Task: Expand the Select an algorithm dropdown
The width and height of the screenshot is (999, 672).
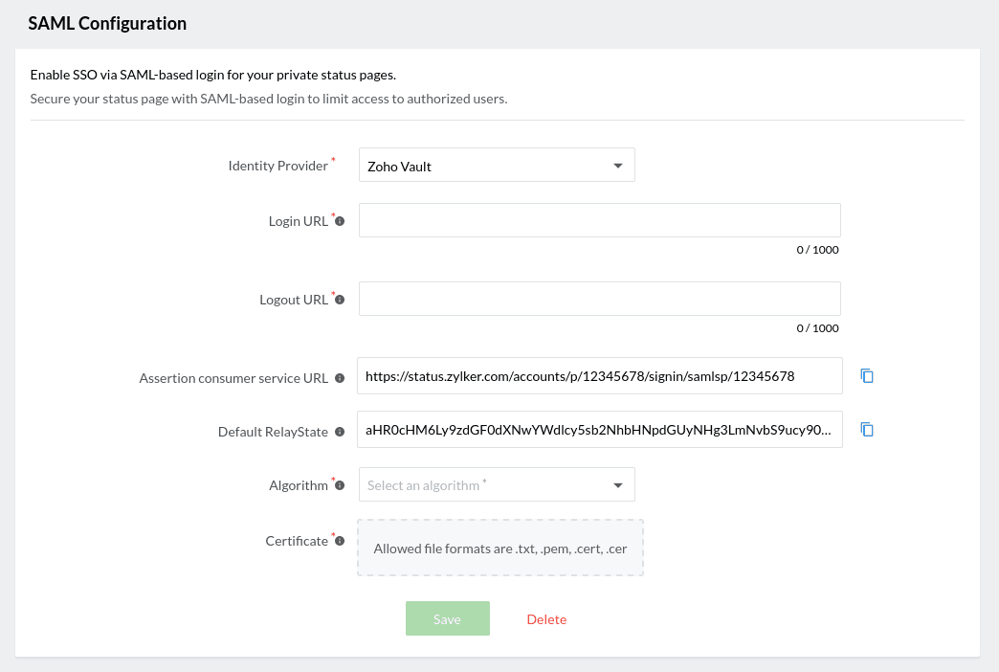Action: click(497, 485)
